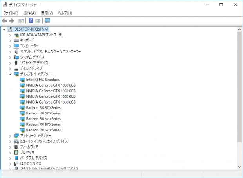Click the ポータブル デバイス icon

(16, 158)
